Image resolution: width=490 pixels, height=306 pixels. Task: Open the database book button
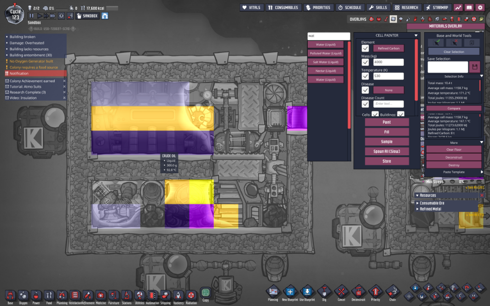[x=469, y=7]
